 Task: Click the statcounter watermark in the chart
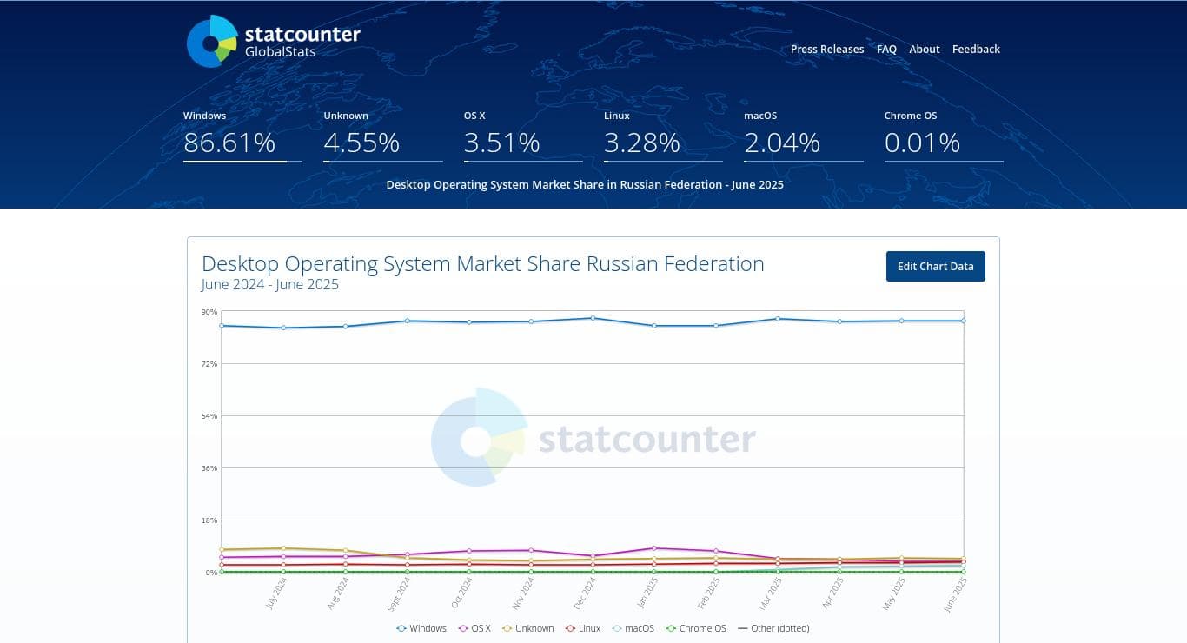tap(593, 439)
